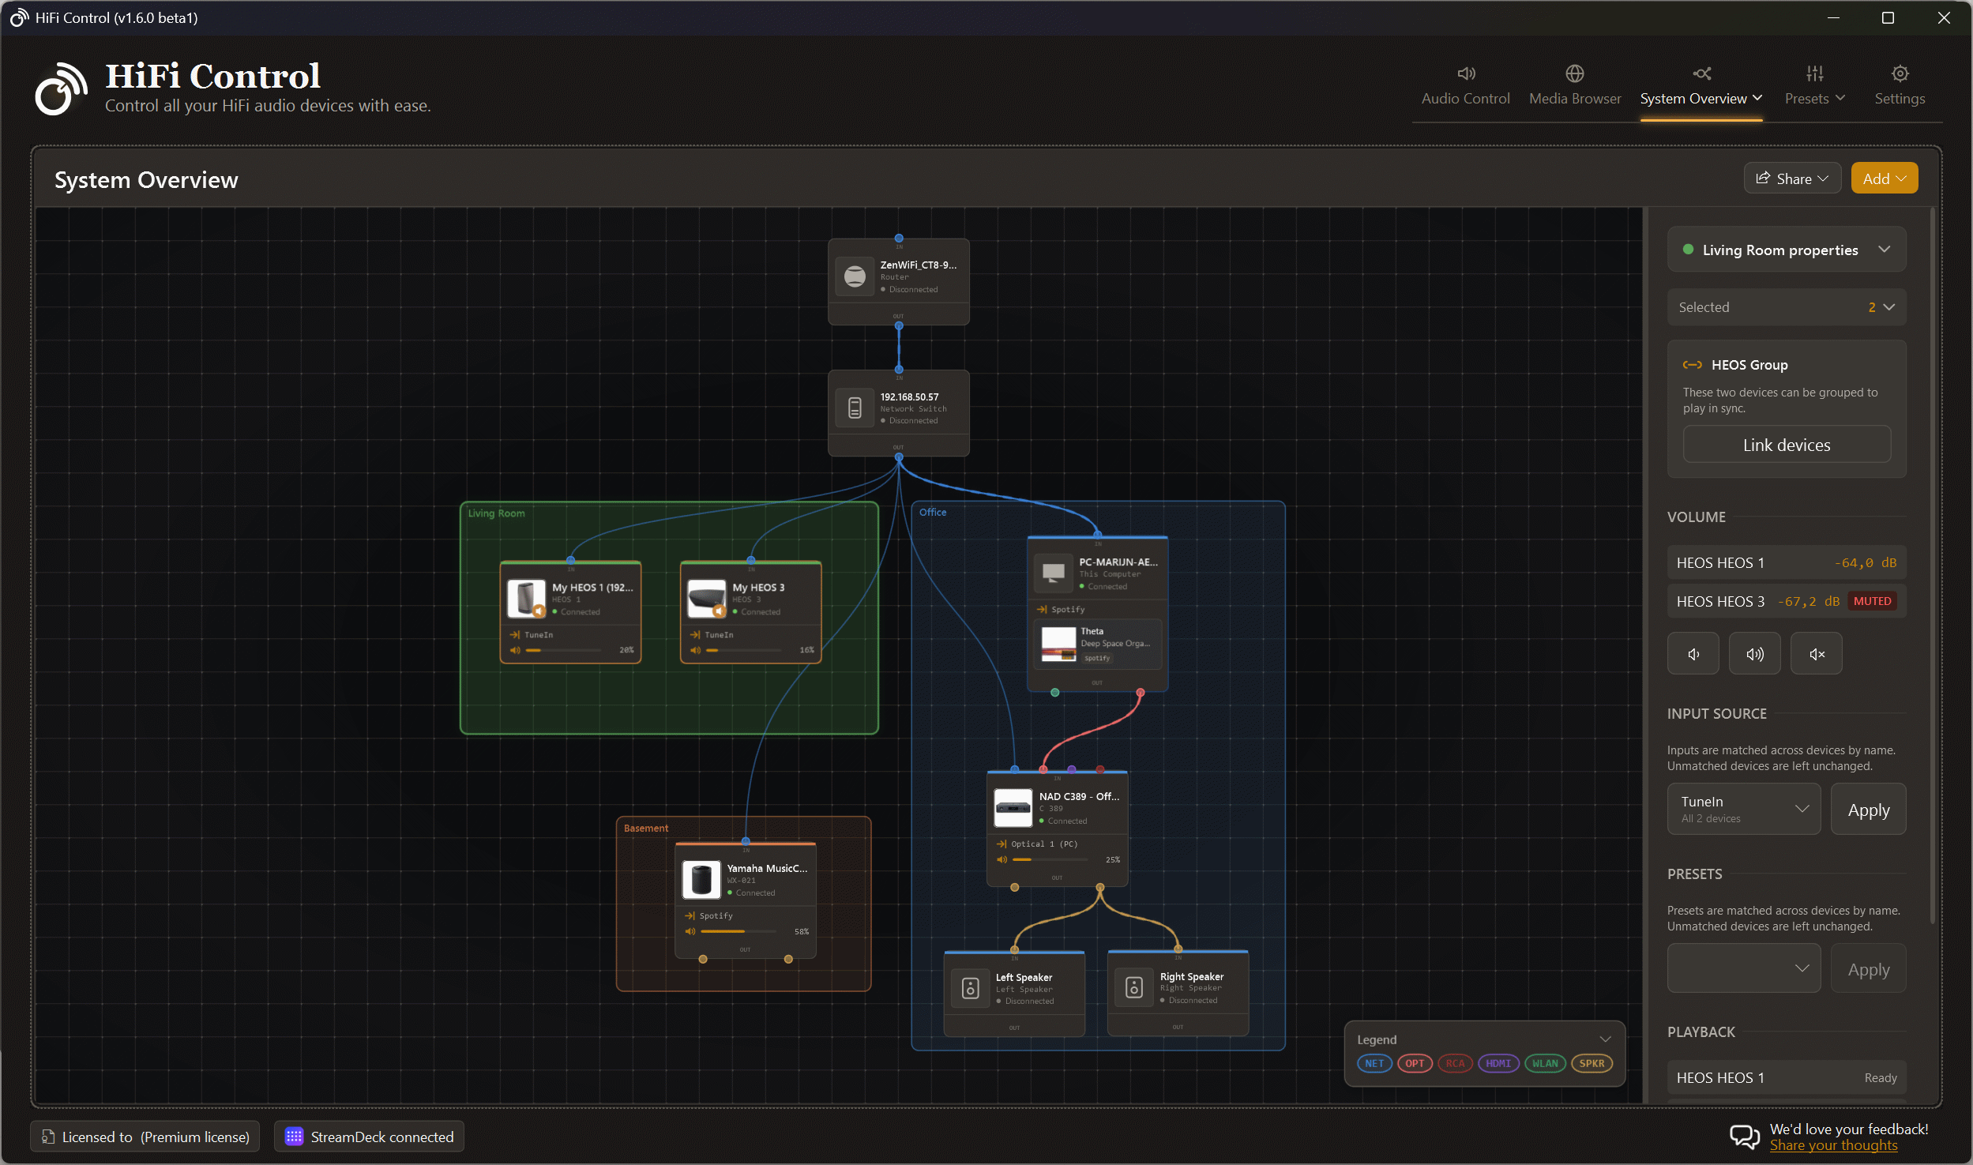The image size is (1973, 1165).
Task: Adjust Yamaha MusicCast volume slider
Action: click(738, 931)
